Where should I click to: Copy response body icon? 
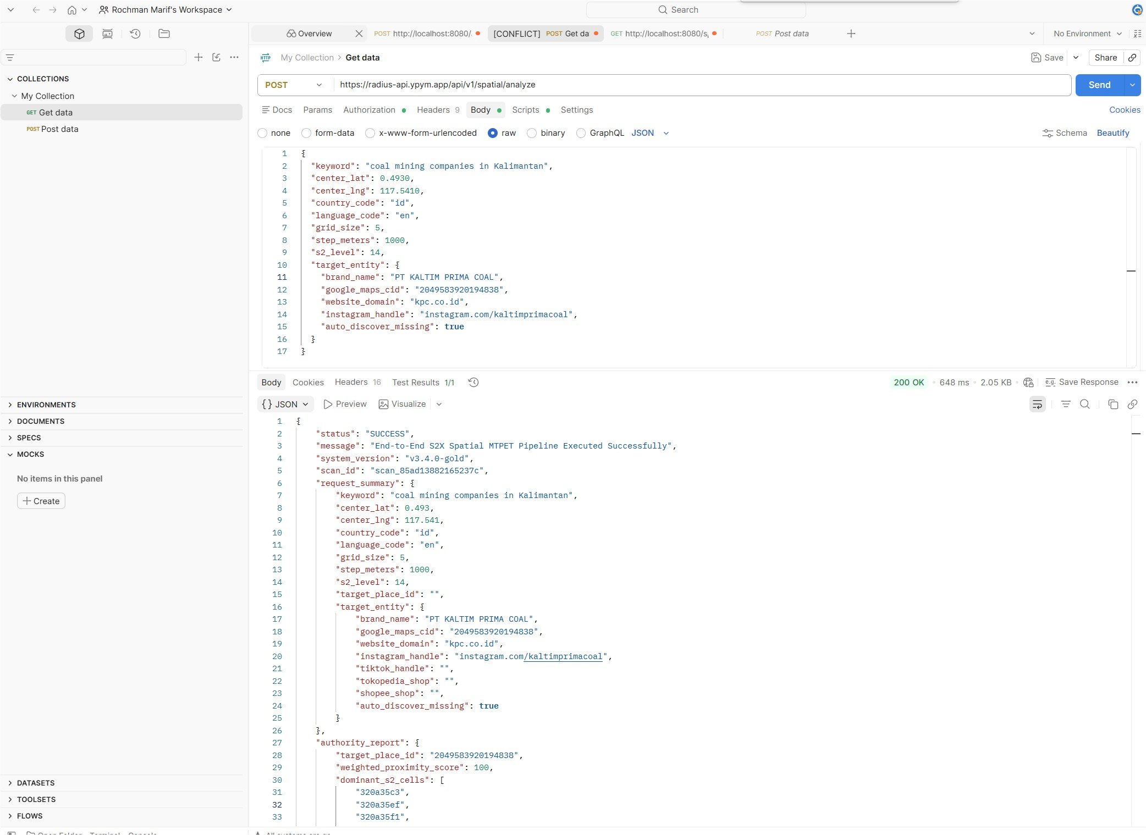click(x=1113, y=404)
